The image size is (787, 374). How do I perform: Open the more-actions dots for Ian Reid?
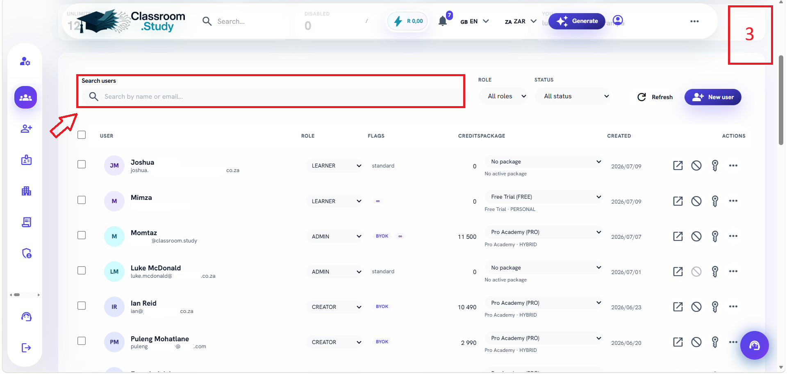pos(733,306)
